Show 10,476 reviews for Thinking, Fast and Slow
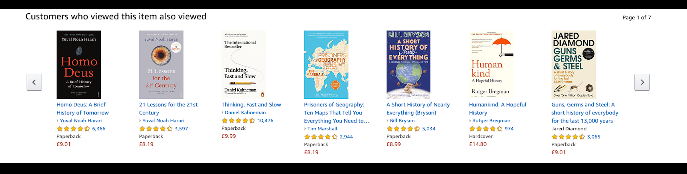The width and height of the screenshot is (687, 174). pyautogui.click(x=265, y=121)
